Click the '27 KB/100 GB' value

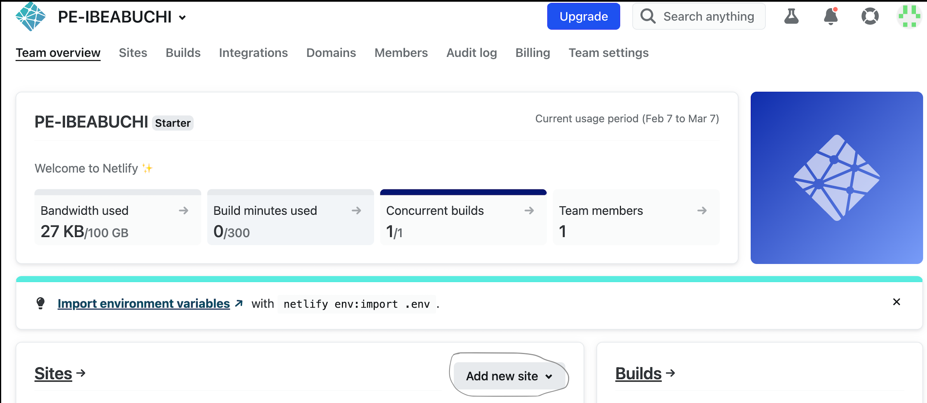click(x=84, y=232)
